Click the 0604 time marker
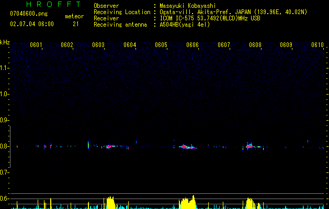329x209 pixels. pyautogui.click(x=130, y=45)
